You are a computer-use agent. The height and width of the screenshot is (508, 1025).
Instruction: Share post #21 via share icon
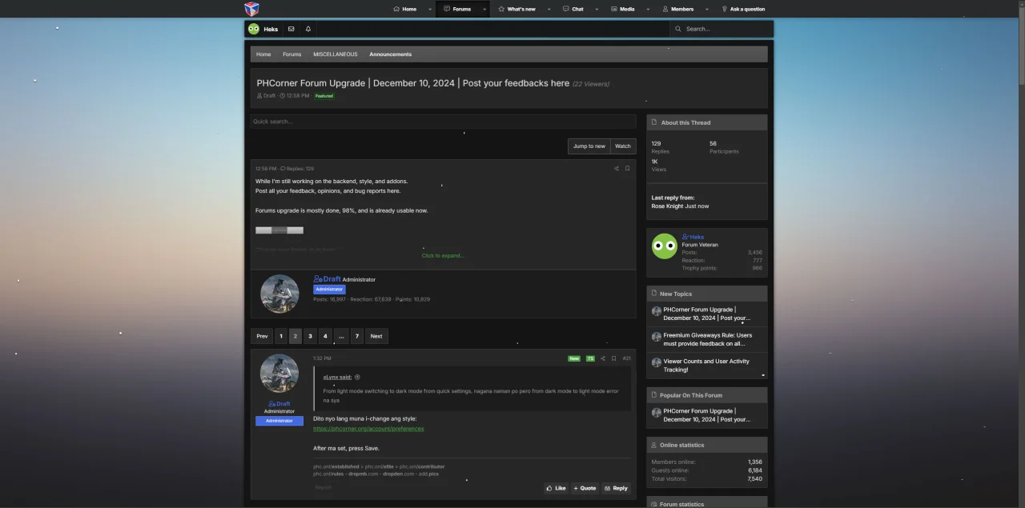(603, 358)
